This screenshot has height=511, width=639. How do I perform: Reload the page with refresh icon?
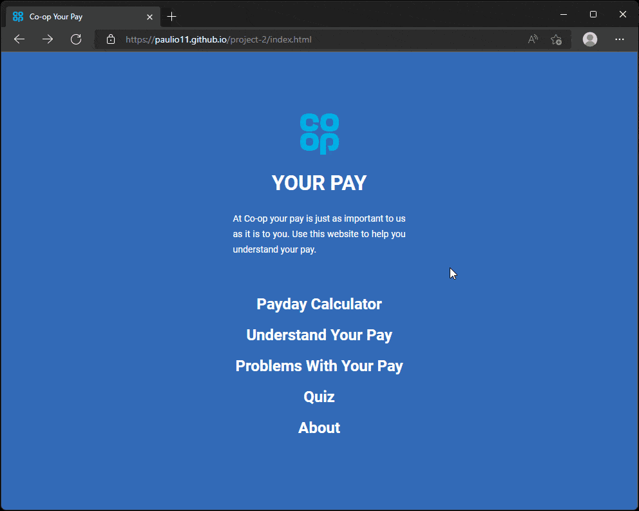pyautogui.click(x=76, y=39)
